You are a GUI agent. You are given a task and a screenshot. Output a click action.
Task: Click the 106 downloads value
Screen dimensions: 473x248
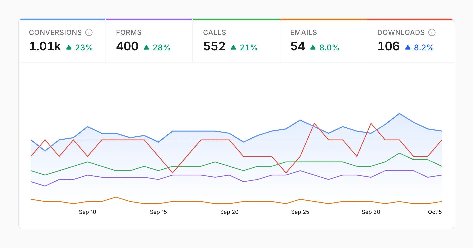tap(389, 46)
